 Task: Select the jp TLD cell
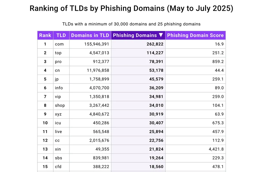(x=61, y=79)
